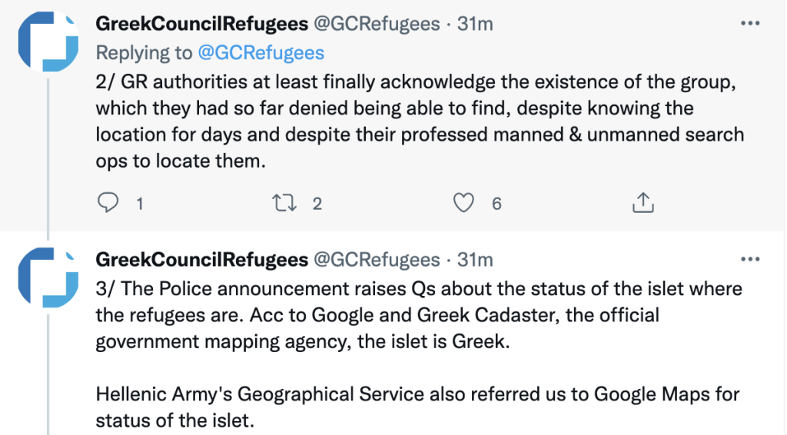The image size is (787, 435).
Task: View the reply count 1 on first tweet
Action: point(140,204)
